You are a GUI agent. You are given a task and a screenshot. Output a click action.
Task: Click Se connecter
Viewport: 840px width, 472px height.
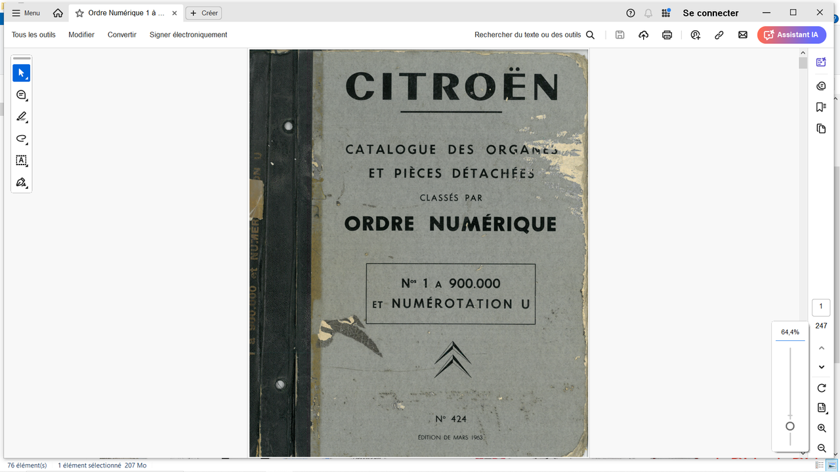click(711, 13)
